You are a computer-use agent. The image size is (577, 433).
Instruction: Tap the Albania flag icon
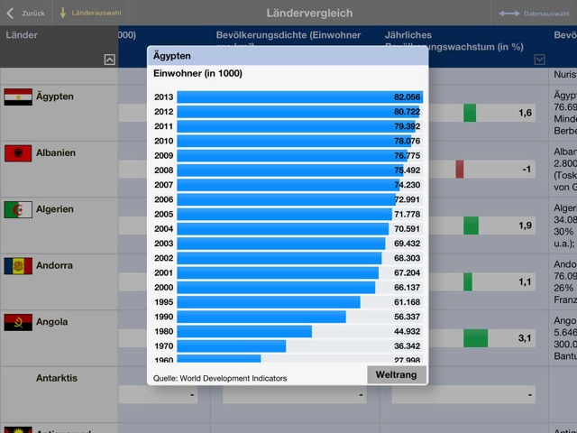[x=18, y=153]
